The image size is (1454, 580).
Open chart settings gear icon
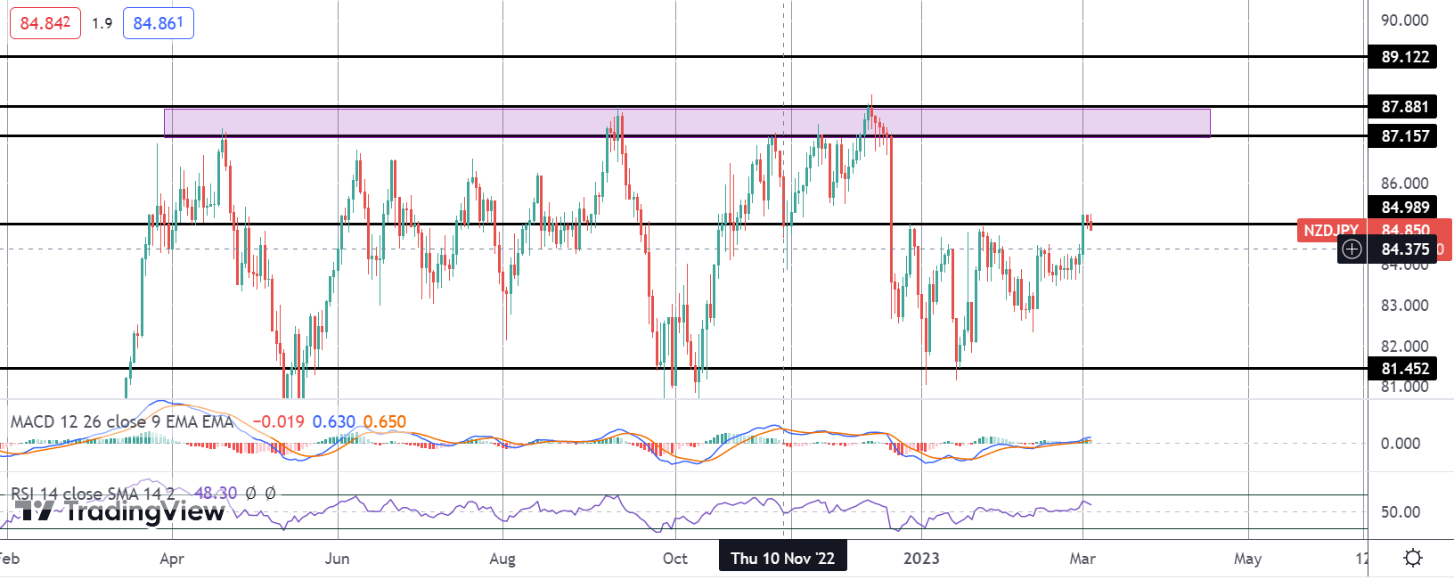click(1412, 559)
